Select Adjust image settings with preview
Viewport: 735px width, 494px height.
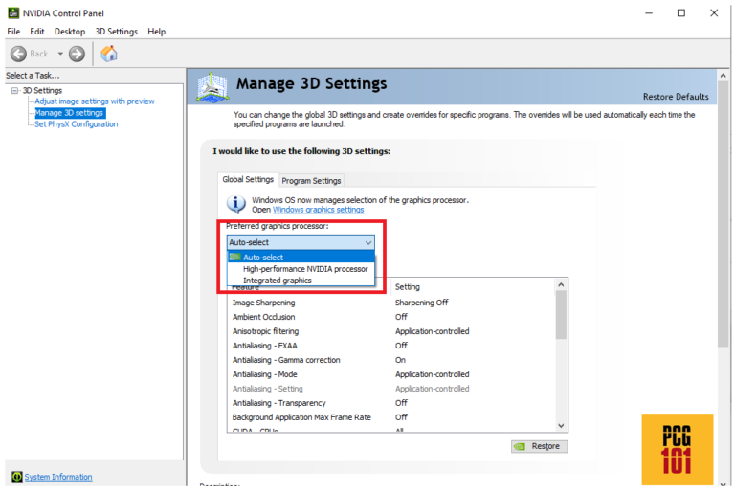[95, 101]
